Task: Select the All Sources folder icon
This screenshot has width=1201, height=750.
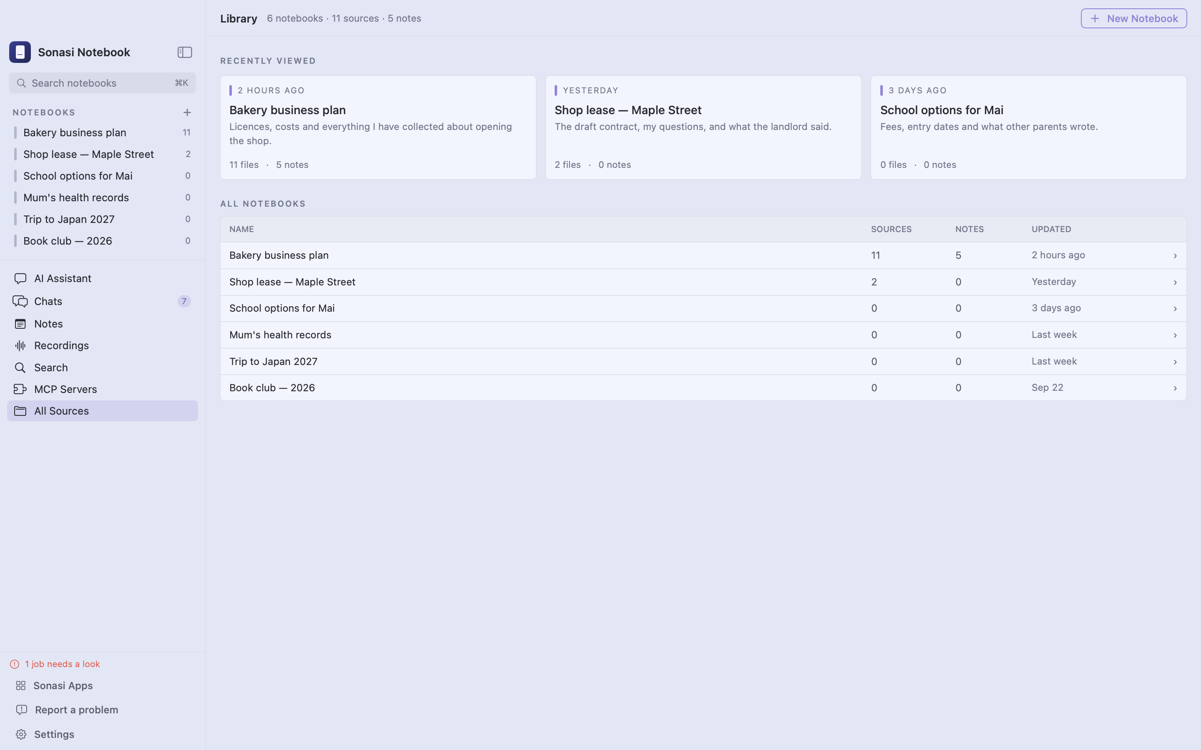Action: [20, 411]
